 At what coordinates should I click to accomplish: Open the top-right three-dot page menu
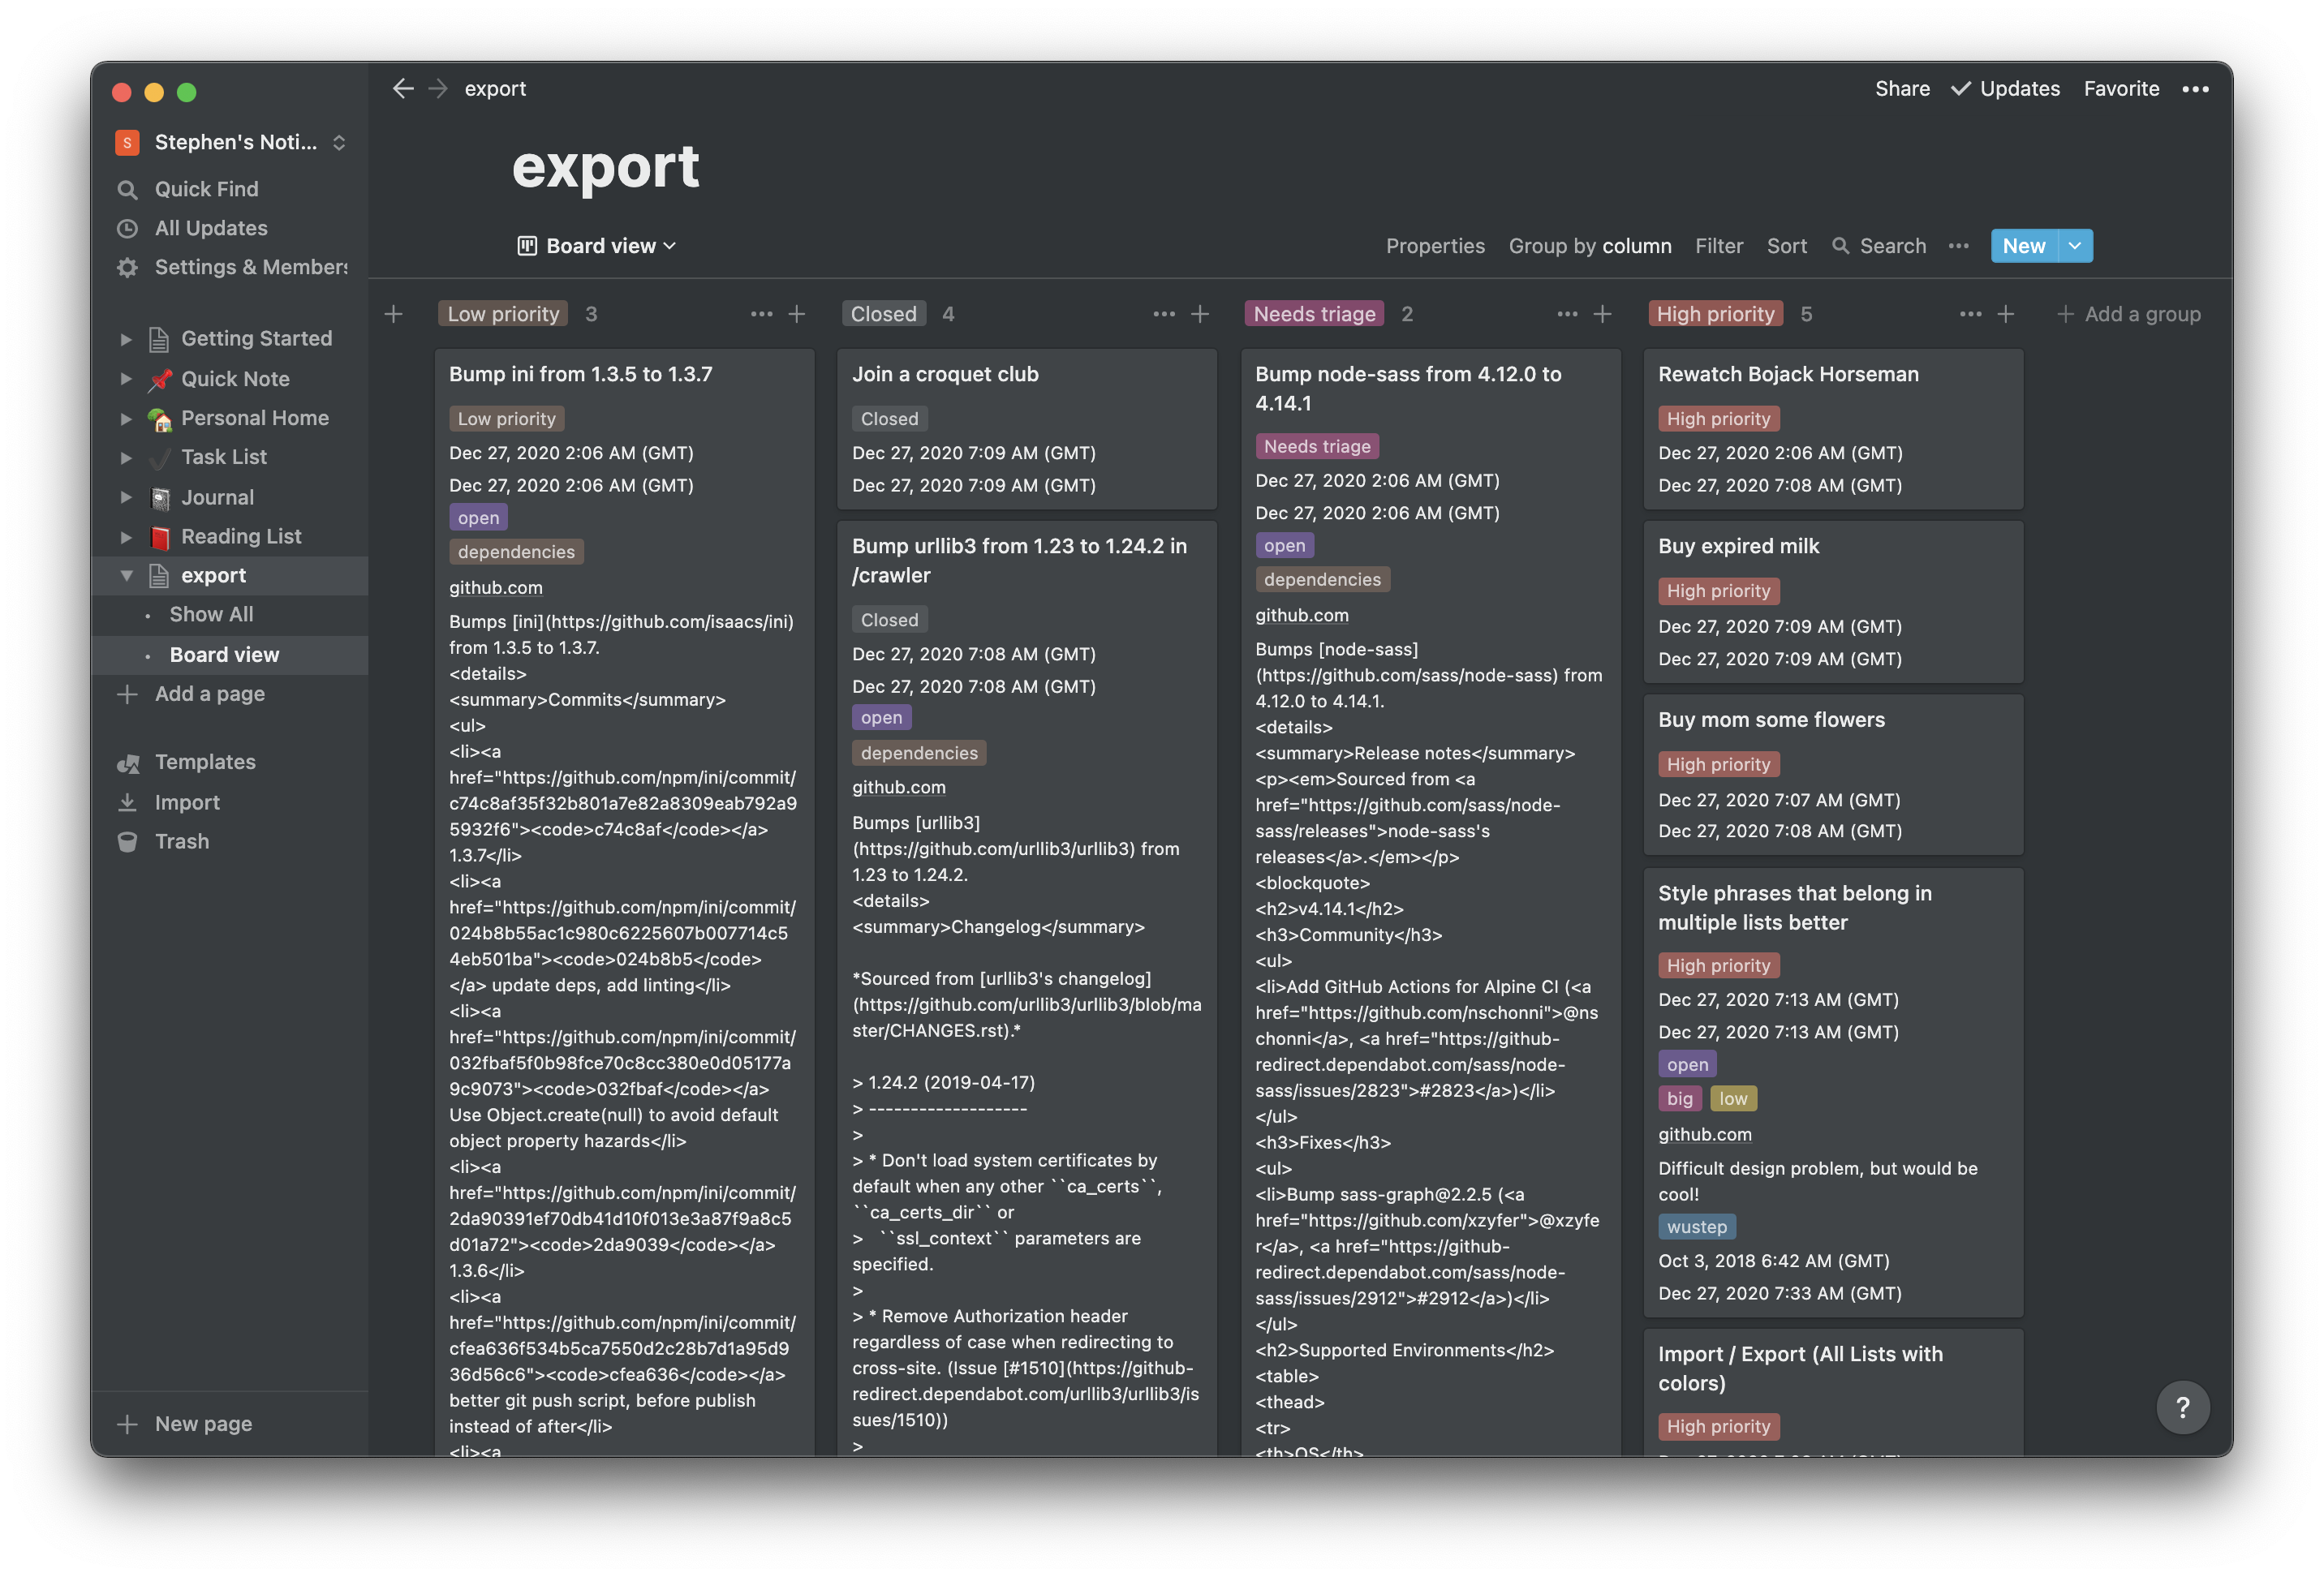[x=2195, y=89]
